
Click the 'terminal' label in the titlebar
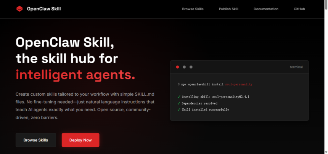click(x=296, y=67)
